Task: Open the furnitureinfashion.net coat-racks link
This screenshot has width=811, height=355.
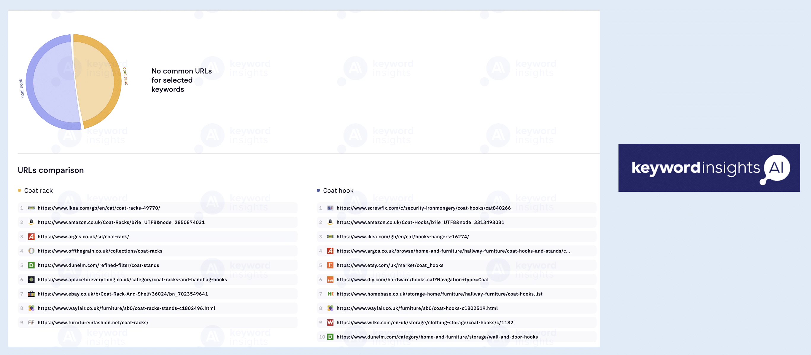Action: pyautogui.click(x=93, y=322)
